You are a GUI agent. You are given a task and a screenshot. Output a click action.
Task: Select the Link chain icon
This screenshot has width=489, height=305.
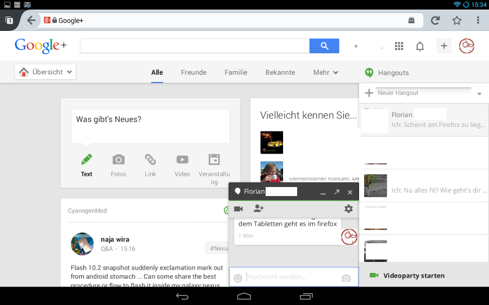pos(150,160)
